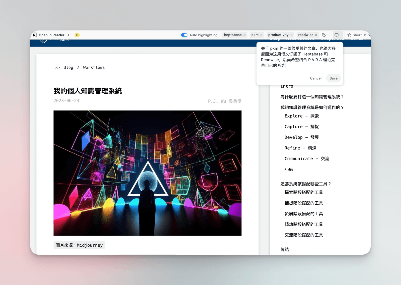This screenshot has width=401, height=285.
Task: Jump to Communicate – 交流 section
Action: click(307, 159)
